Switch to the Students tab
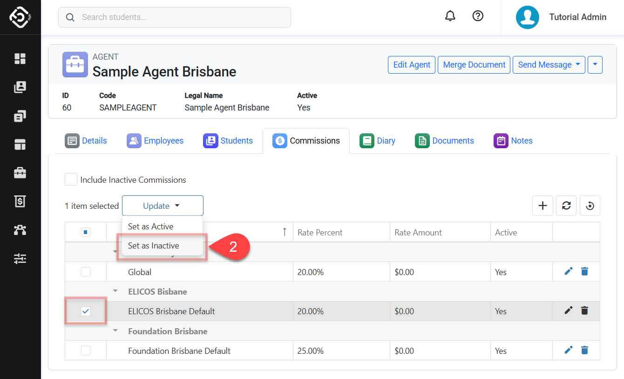 pos(228,141)
